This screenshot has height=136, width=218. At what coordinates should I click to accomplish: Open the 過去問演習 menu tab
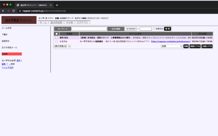pyautogui.click(x=56, y=22)
